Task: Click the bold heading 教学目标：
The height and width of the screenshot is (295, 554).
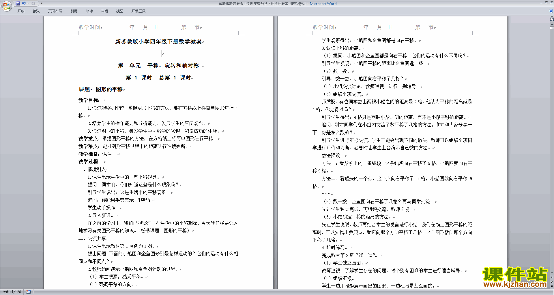Action: pyautogui.click(x=89, y=100)
